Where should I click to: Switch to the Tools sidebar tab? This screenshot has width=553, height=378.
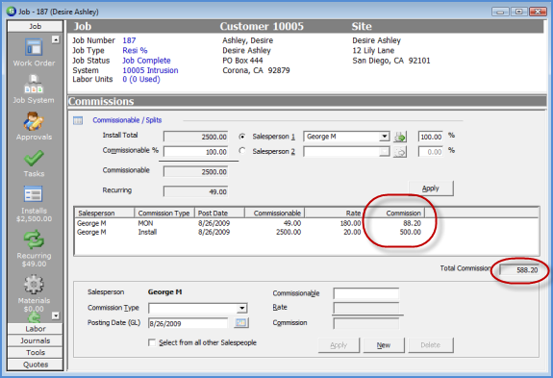point(35,353)
